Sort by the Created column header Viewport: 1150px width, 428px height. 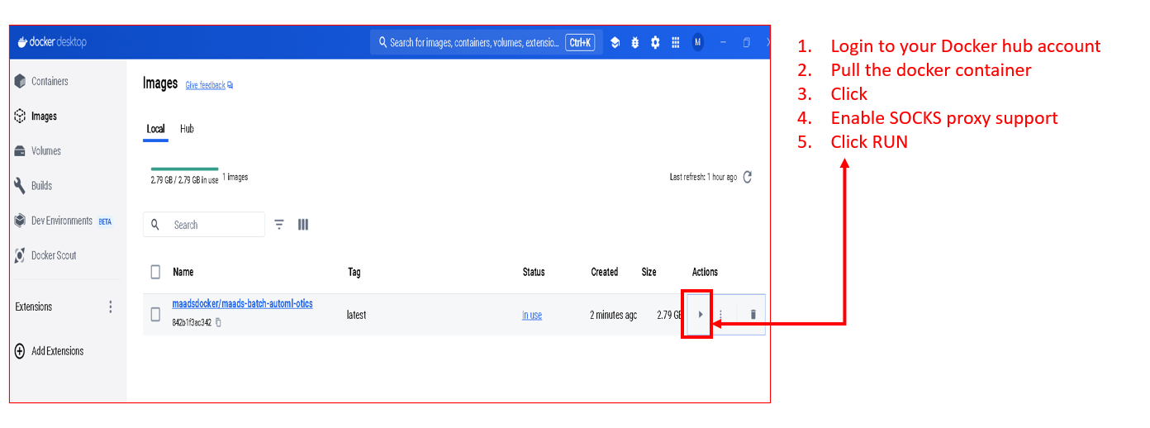(605, 272)
